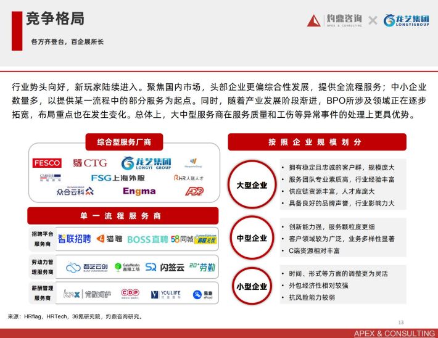The width and height of the screenshot is (438, 338).
Task: Click bullet 服务团队专业素质高，行业经验丰富
Action: tap(341, 179)
